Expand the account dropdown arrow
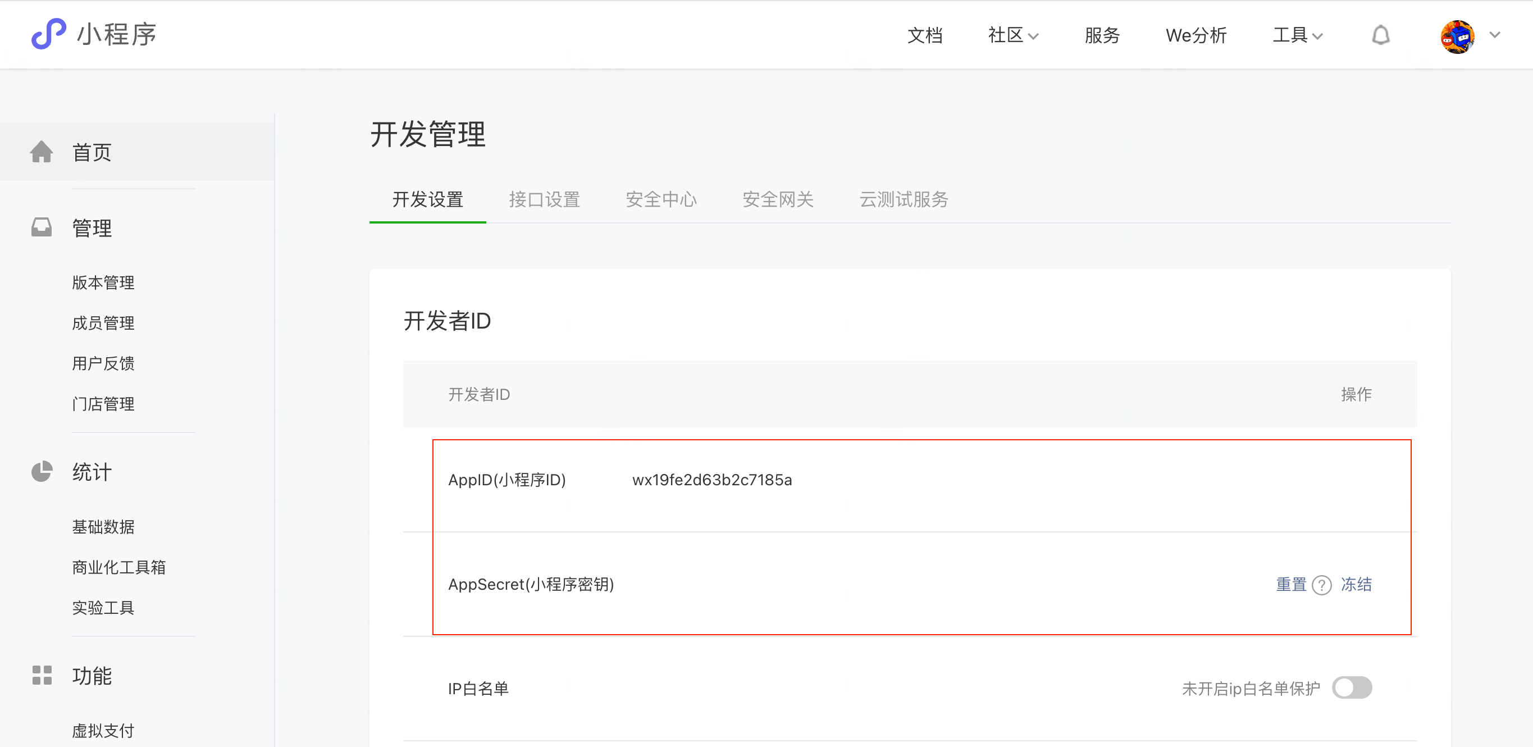Screen dimensions: 1533x747 click(x=1495, y=35)
